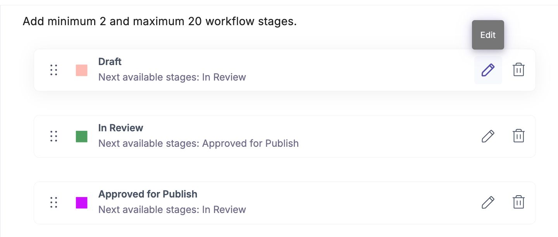Image resolution: width=558 pixels, height=237 pixels.
Task: Click the pink color swatch of Draft
Action: (81, 70)
